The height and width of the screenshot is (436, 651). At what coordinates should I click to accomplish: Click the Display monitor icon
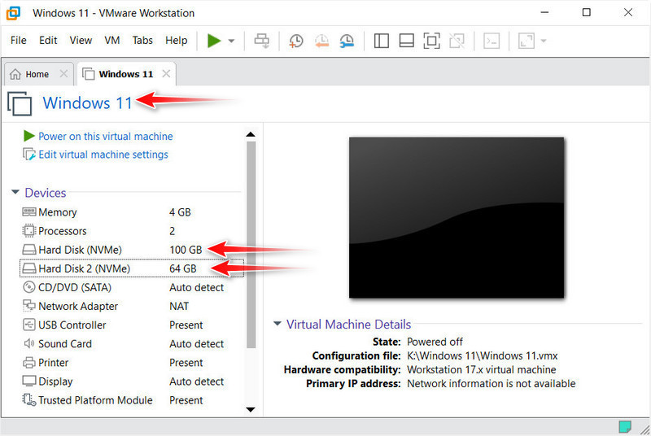coord(28,381)
